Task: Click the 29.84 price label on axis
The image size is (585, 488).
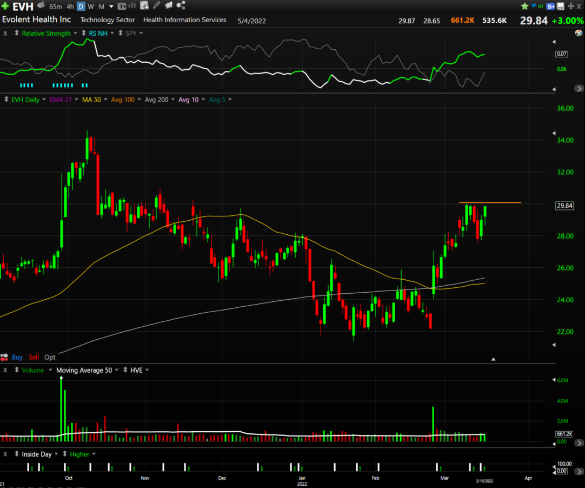Action: tap(564, 206)
